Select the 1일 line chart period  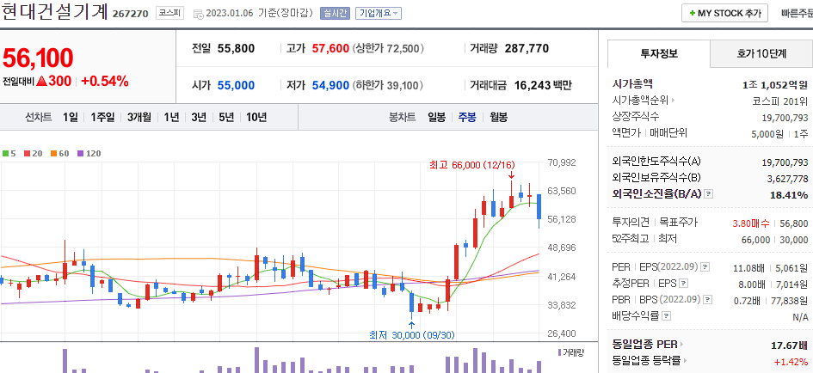pos(70,117)
